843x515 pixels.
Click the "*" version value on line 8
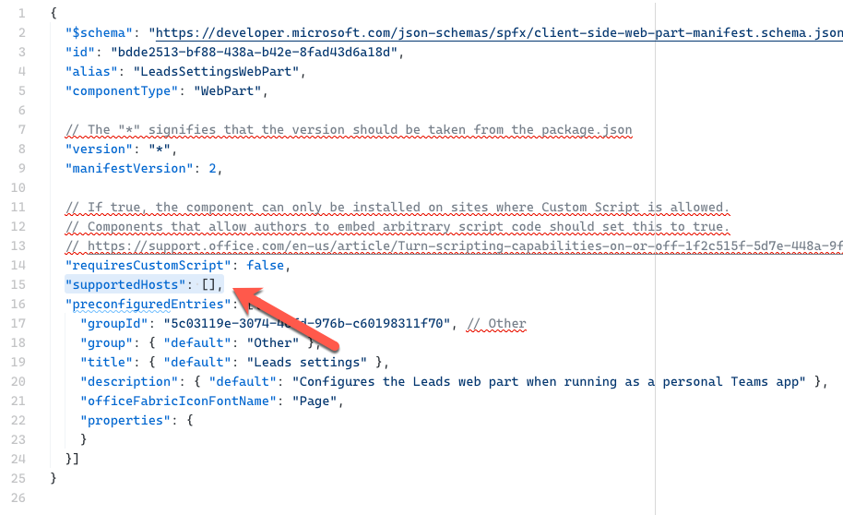coord(160,150)
